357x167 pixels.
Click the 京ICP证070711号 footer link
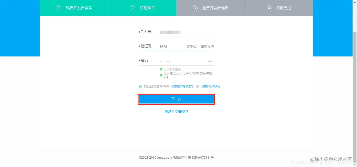point(200,157)
